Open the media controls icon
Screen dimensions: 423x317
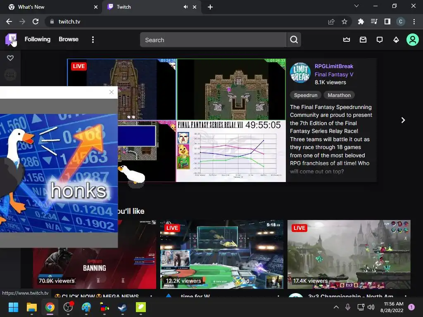[x=374, y=21]
